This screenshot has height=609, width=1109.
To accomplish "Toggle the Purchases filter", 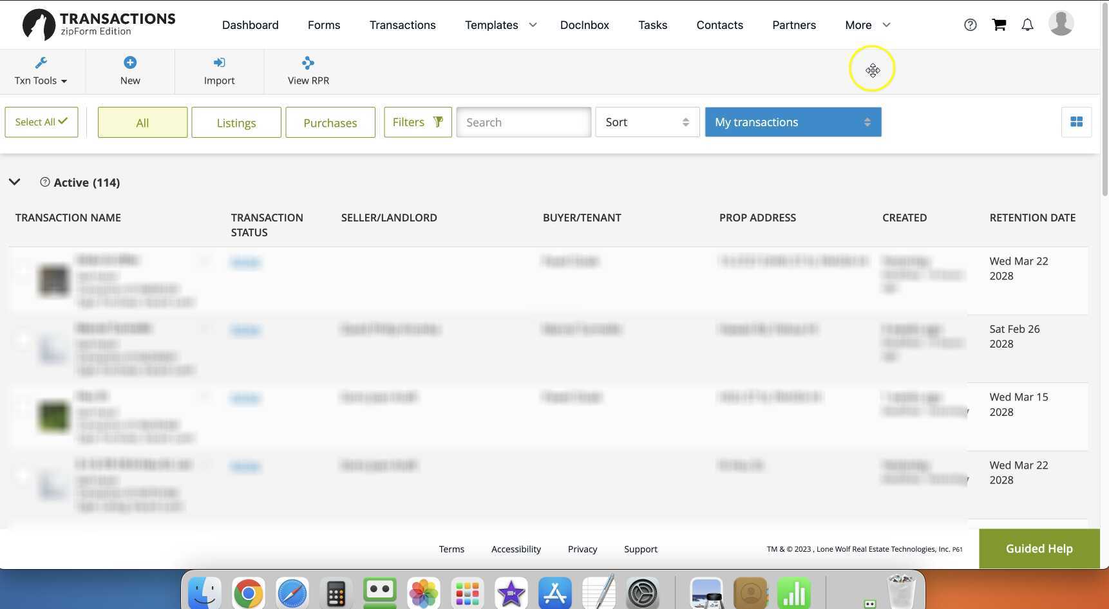I will click(x=330, y=122).
